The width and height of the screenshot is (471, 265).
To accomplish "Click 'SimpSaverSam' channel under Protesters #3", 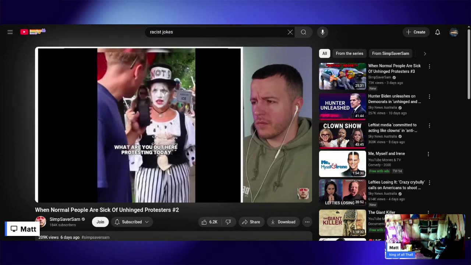I will tap(379, 77).
